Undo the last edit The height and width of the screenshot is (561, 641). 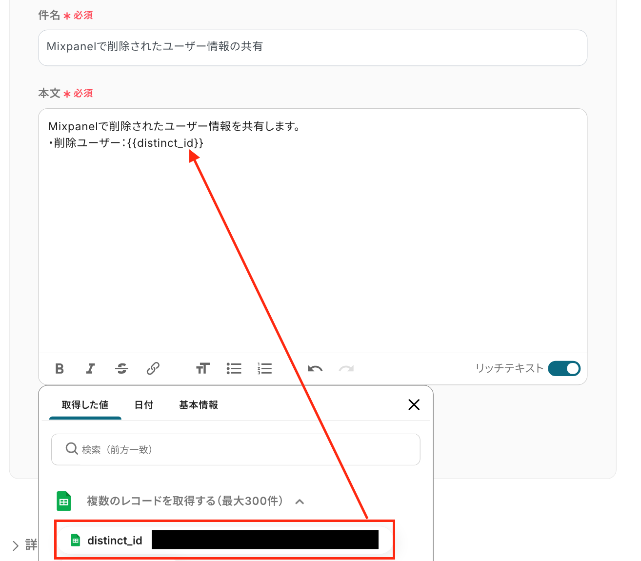click(315, 369)
